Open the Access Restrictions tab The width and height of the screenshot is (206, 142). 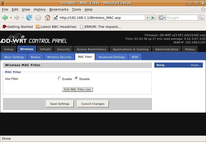[91, 49]
